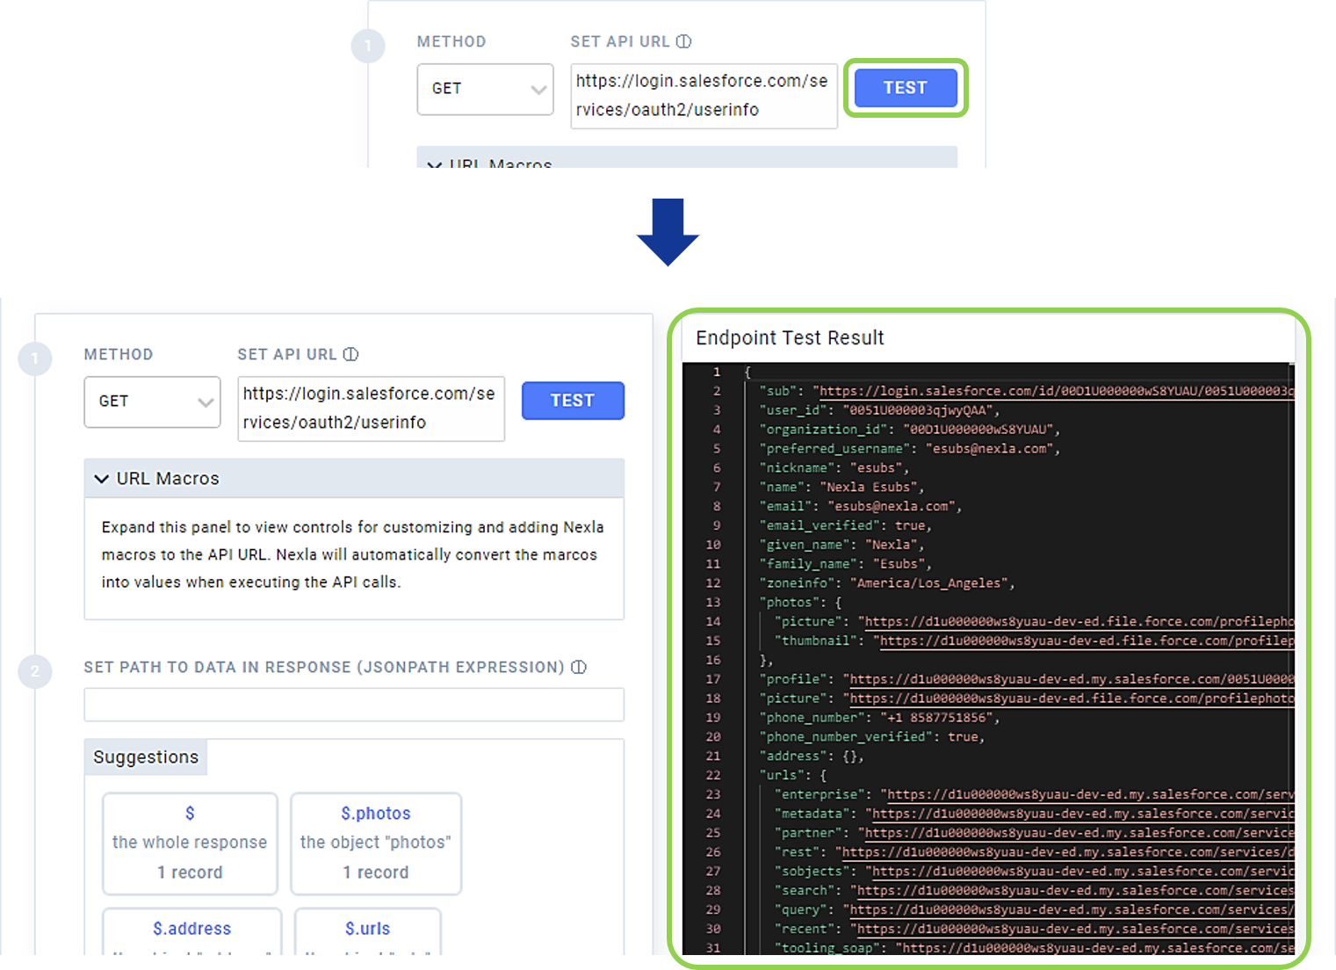Click the "partner" URL link on line 25

click(x=1080, y=833)
